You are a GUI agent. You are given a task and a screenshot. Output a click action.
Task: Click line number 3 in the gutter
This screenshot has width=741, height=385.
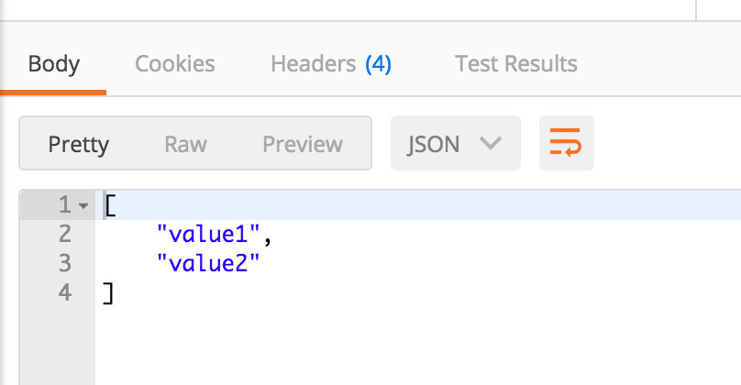(x=65, y=263)
